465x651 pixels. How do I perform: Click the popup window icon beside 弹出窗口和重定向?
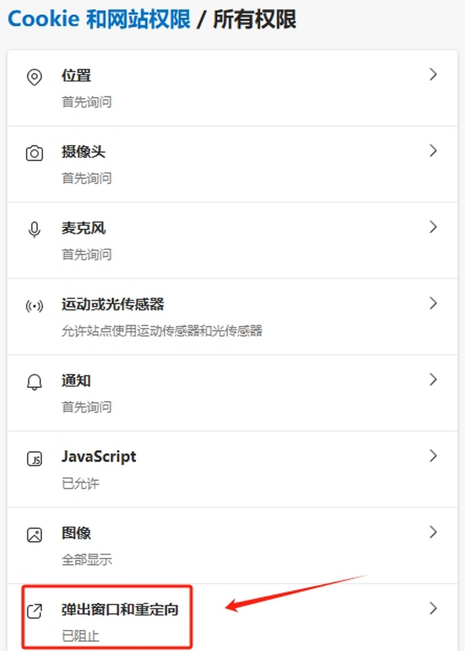pyautogui.click(x=34, y=610)
